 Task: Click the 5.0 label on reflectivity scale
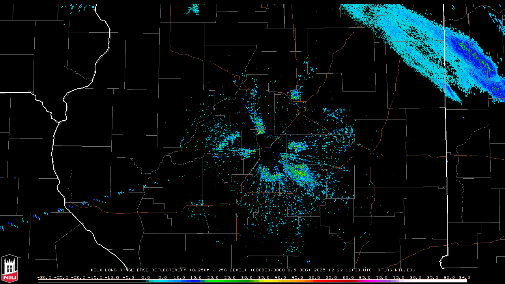[162, 277]
